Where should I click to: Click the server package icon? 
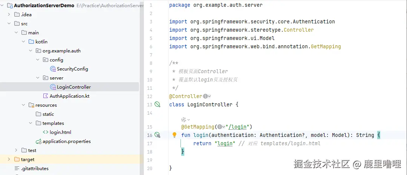(x=46, y=78)
